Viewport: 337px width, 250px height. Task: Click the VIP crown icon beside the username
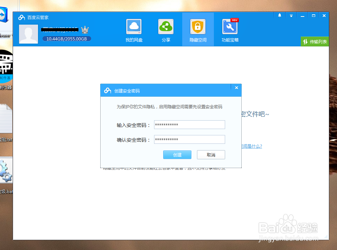point(84,30)
